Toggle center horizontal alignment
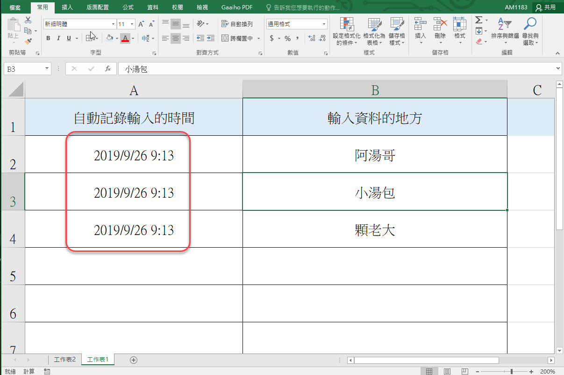The height and width of the screenshot is (375, 564). [176, 38]
